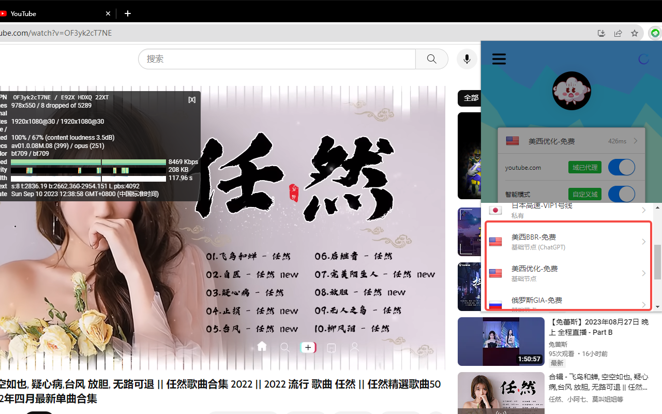
Task: Close the video stats overlay with [X]
Action: pyautogui.click(x=192, y=99)
